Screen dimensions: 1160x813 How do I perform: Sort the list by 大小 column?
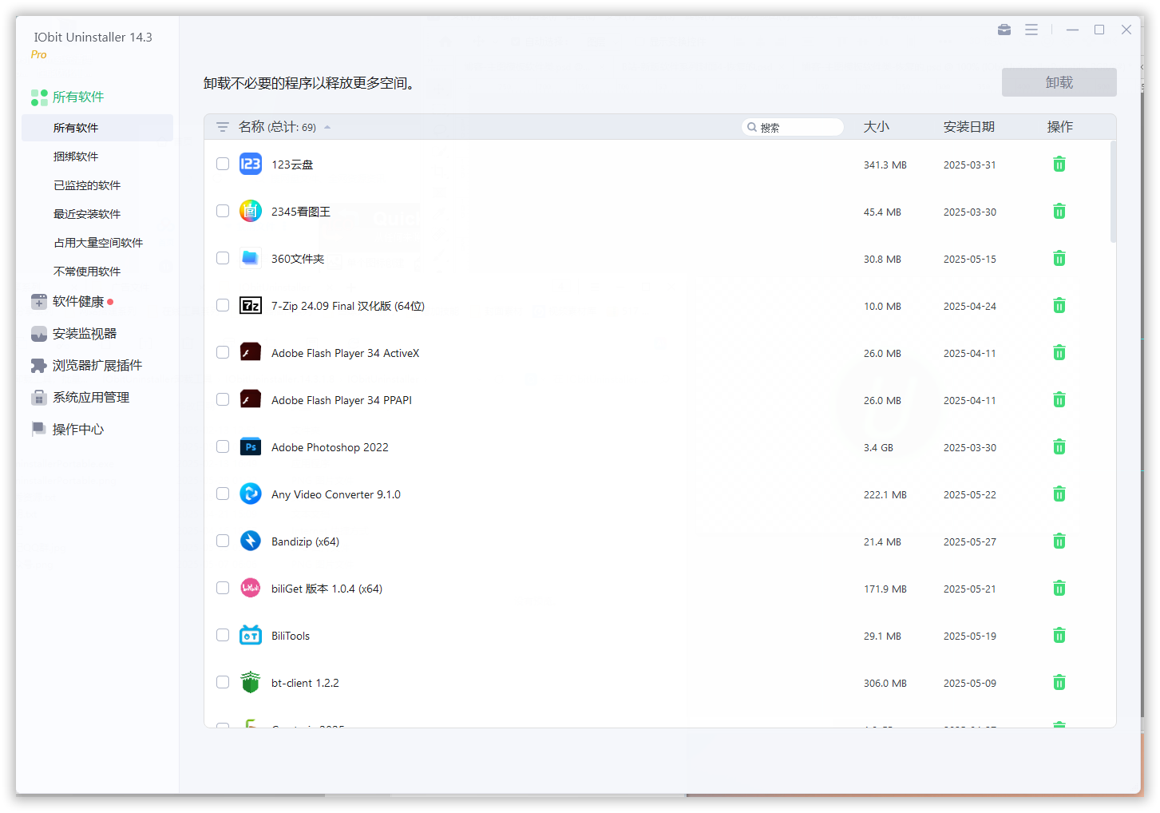point(877,127)
